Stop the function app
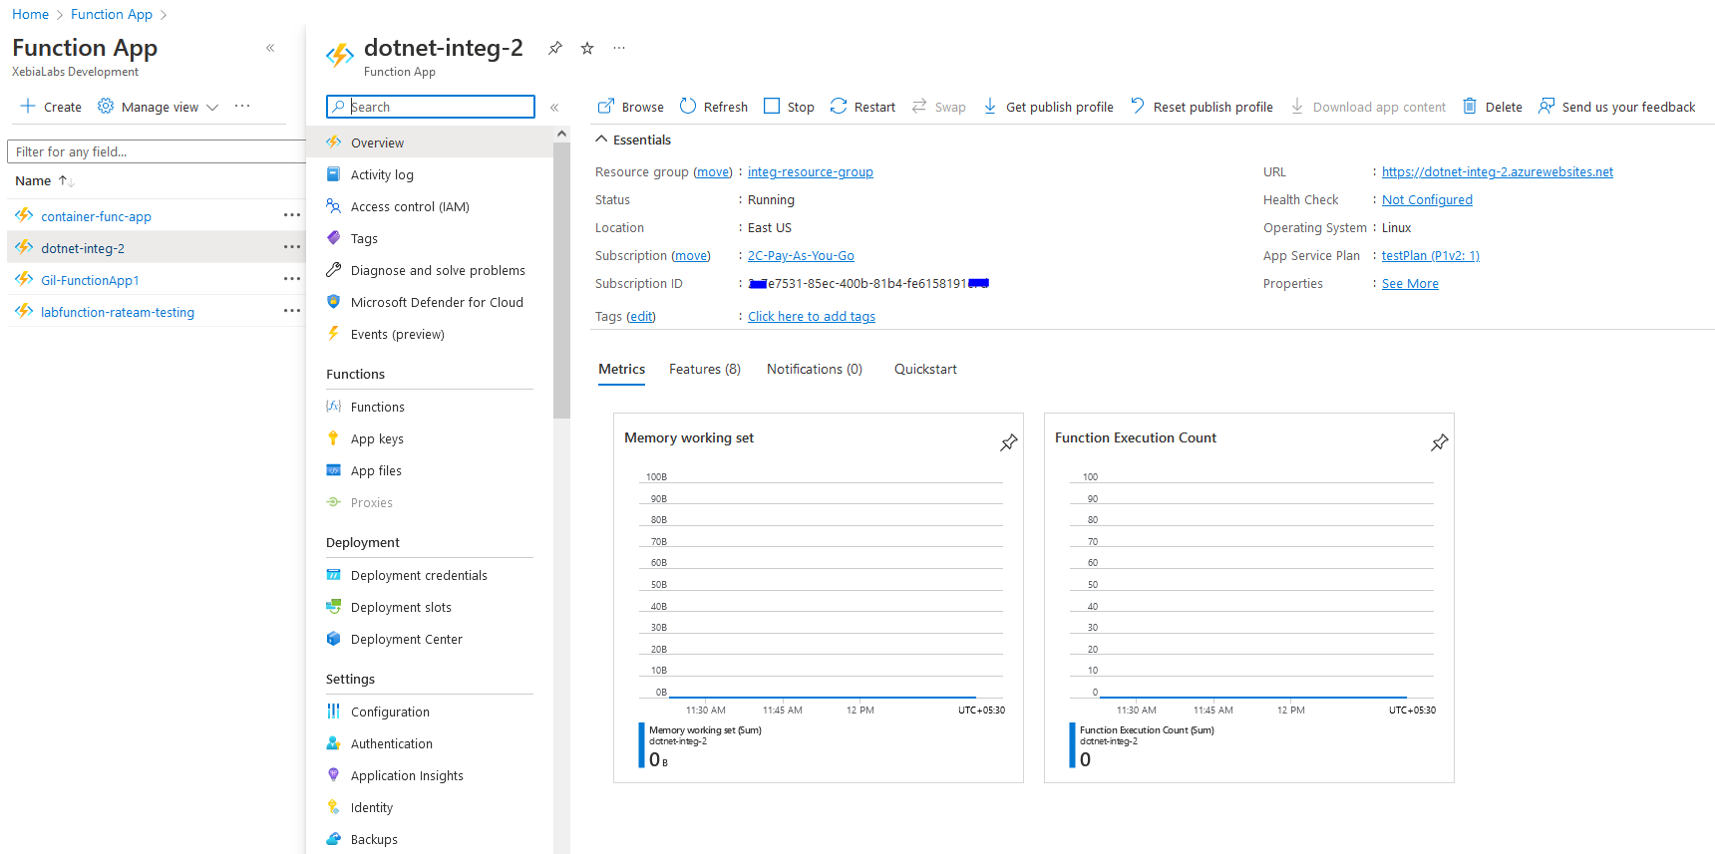 click(x=789, y=107)
